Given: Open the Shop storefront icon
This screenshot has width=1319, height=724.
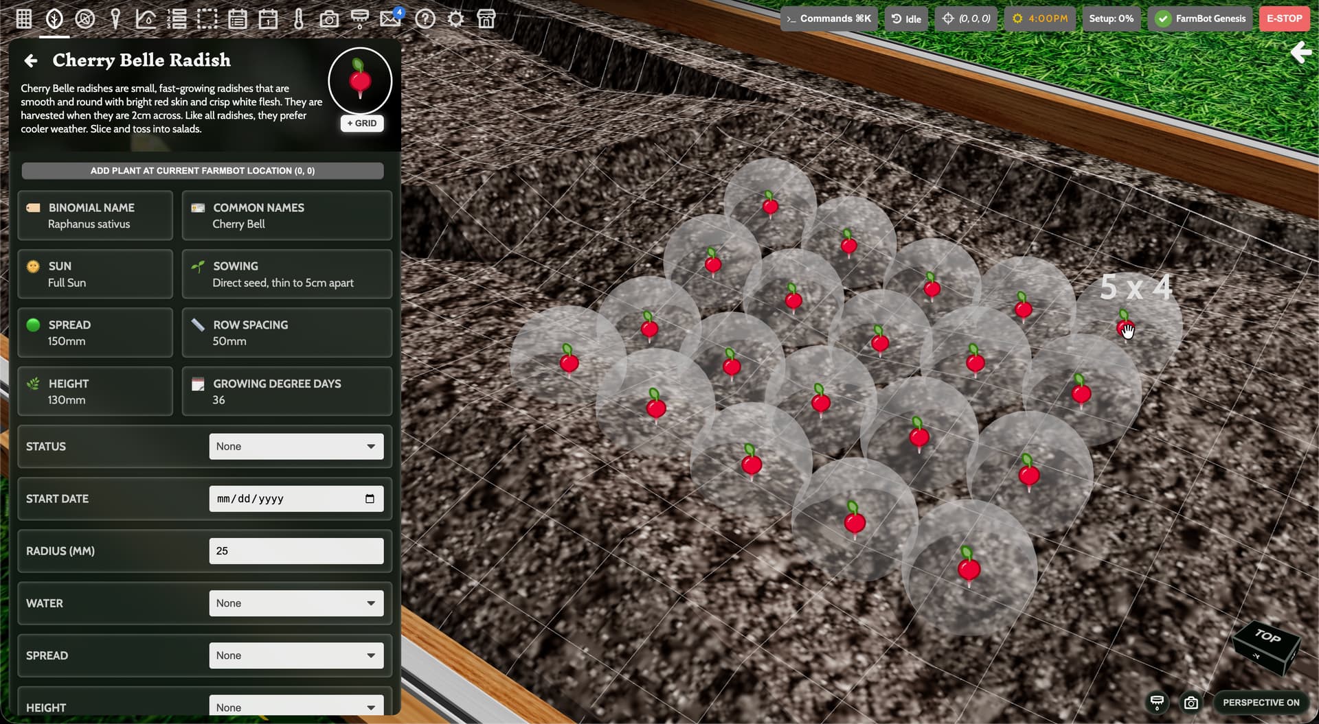Looking at the screenshot, I should pos(486,19).
